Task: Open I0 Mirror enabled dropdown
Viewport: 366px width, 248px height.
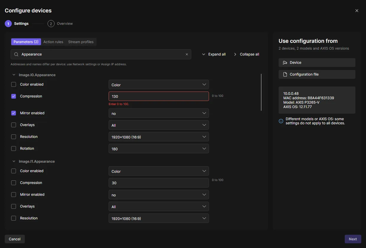Action: point(159,113)
